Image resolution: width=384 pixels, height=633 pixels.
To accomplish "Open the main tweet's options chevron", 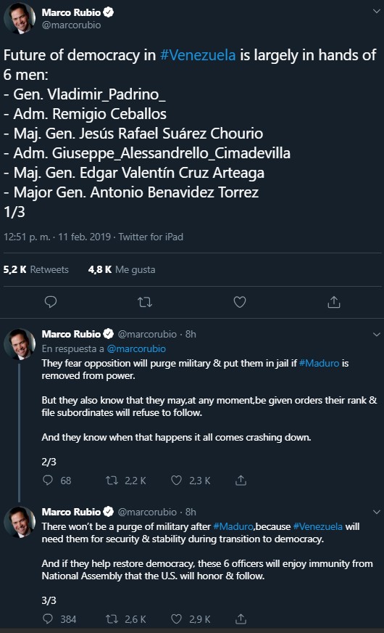I will pyautogui.click(x=376, y=12).
